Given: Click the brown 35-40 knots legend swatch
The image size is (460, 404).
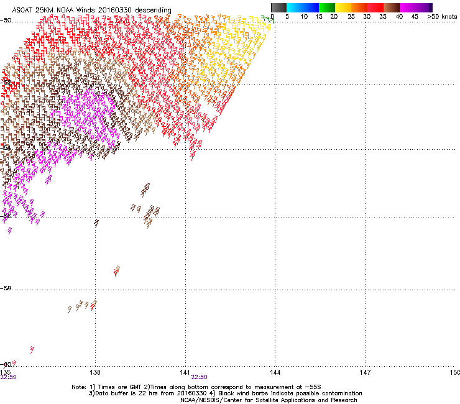Looking at the screenshot, I should click(392, 7).
